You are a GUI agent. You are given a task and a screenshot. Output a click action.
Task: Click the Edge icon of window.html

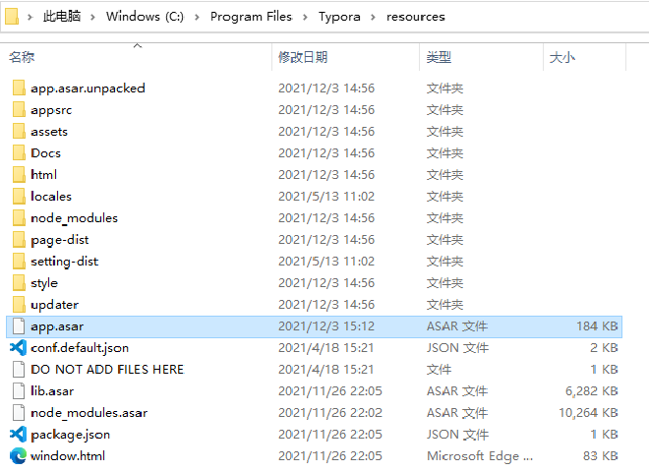tap(19, 456)
